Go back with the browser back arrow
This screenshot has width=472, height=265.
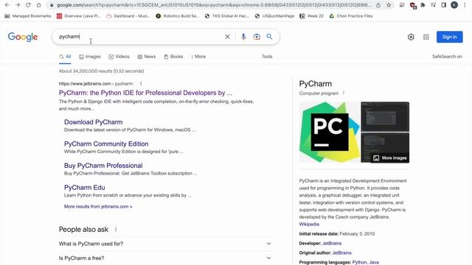7,5
